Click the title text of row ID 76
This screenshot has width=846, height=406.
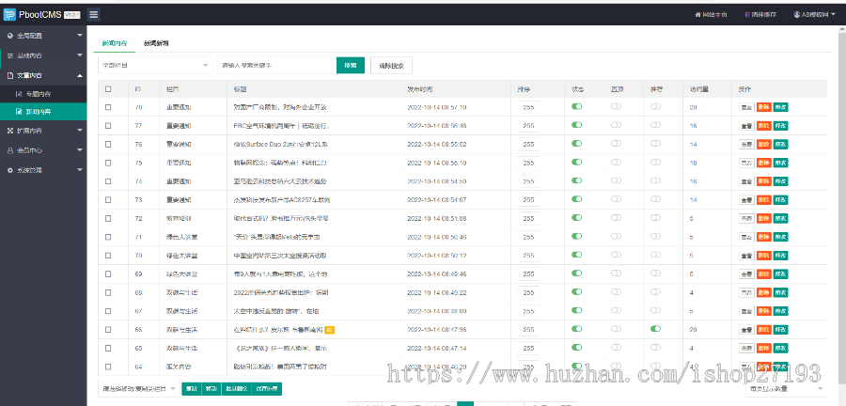pos(280,144)
